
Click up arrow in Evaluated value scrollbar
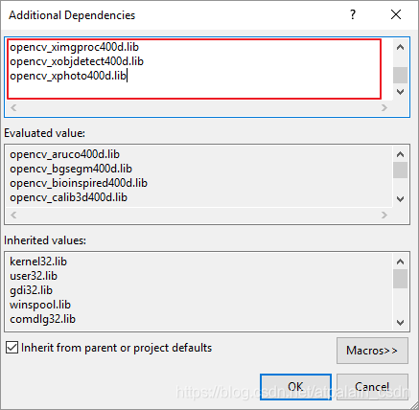click(x=400, y=154)
